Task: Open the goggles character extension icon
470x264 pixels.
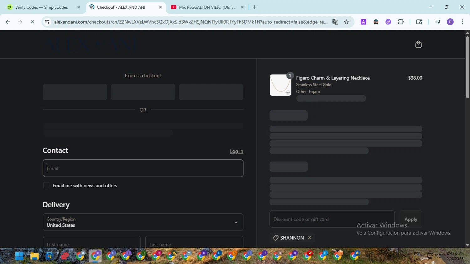Action: click(376, 22)
